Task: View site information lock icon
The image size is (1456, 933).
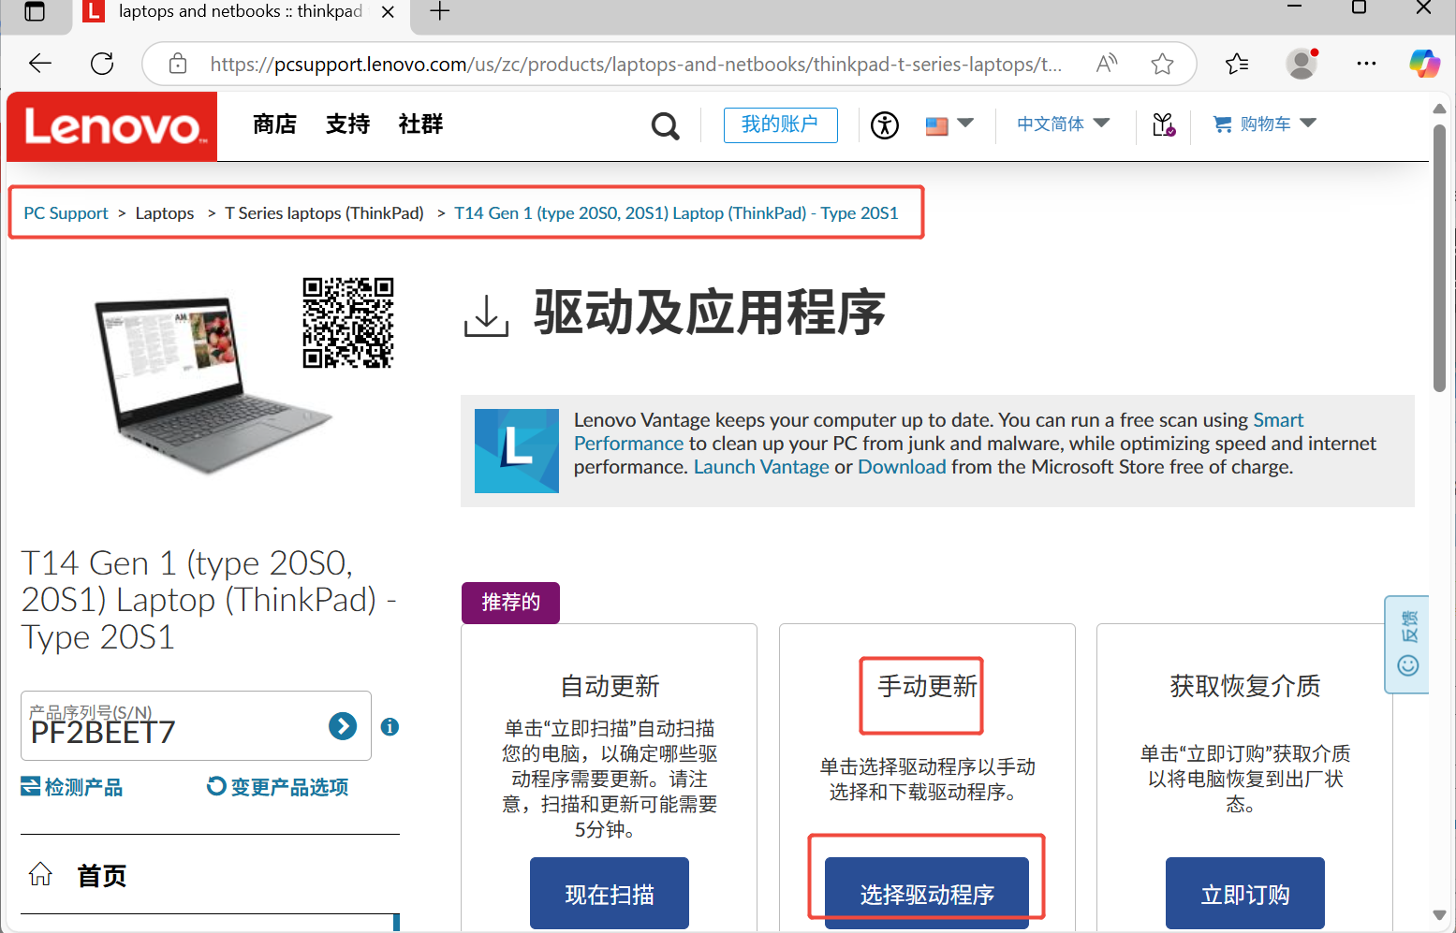Action: 178,64
